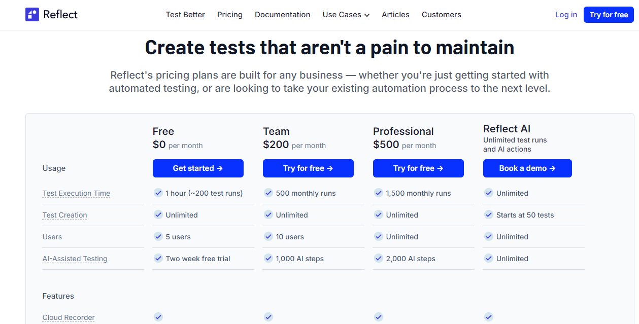Click the Log in link
639x324 pixels.
566,15
